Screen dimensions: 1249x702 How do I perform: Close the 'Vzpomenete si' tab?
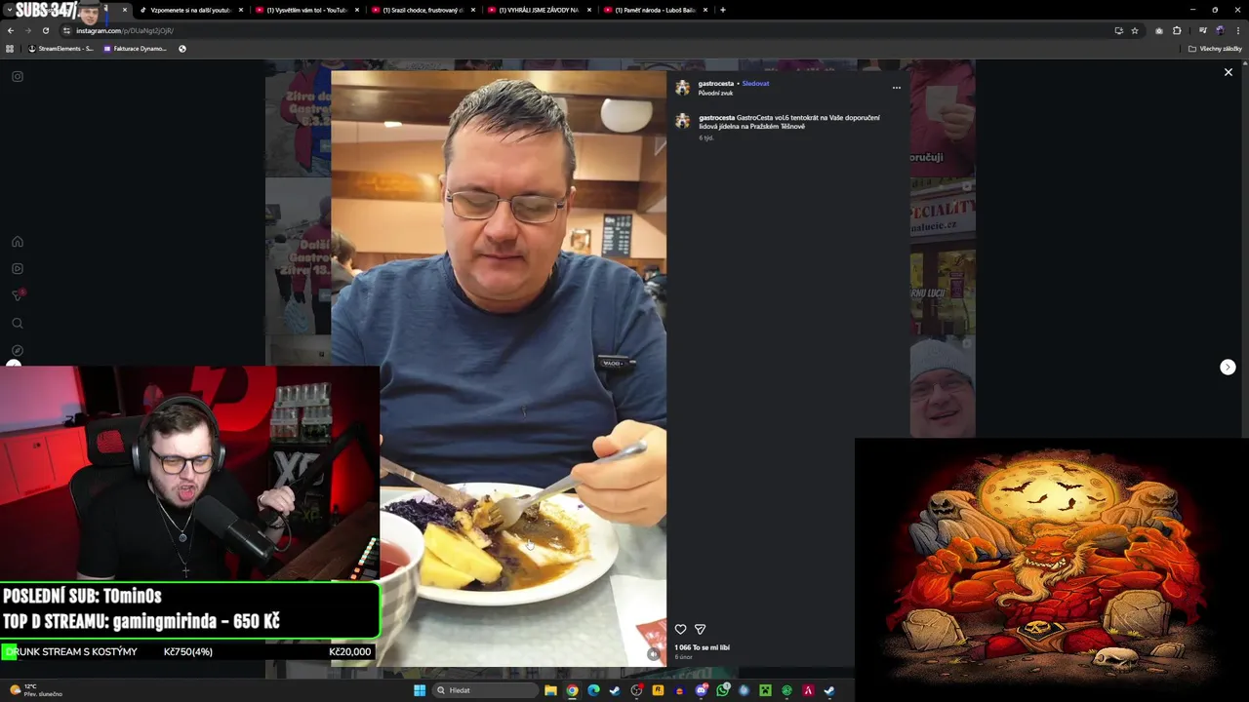[241, 10]
